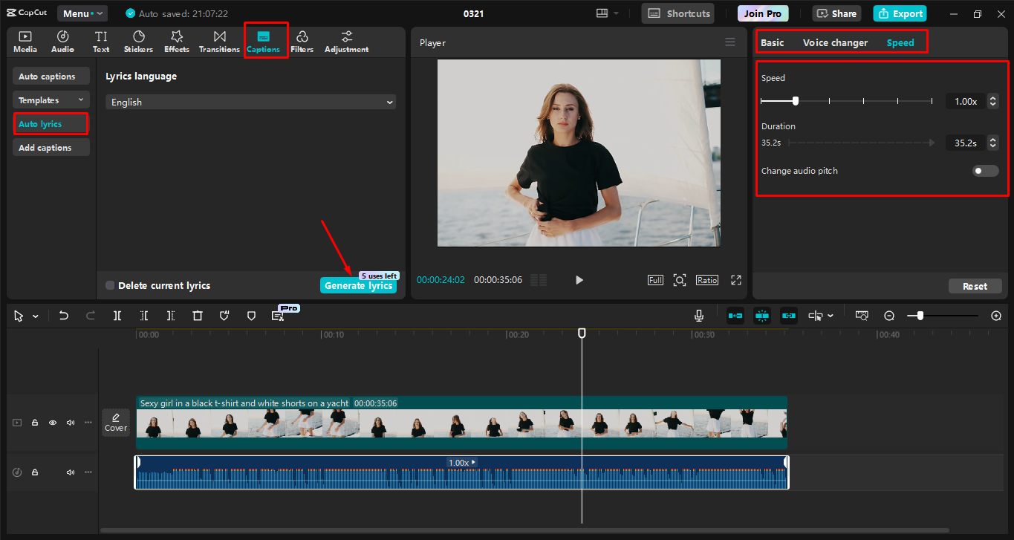Select the Adjustment tool
This screenshot has height=540, width=1014.
click(x=345, y=41)
